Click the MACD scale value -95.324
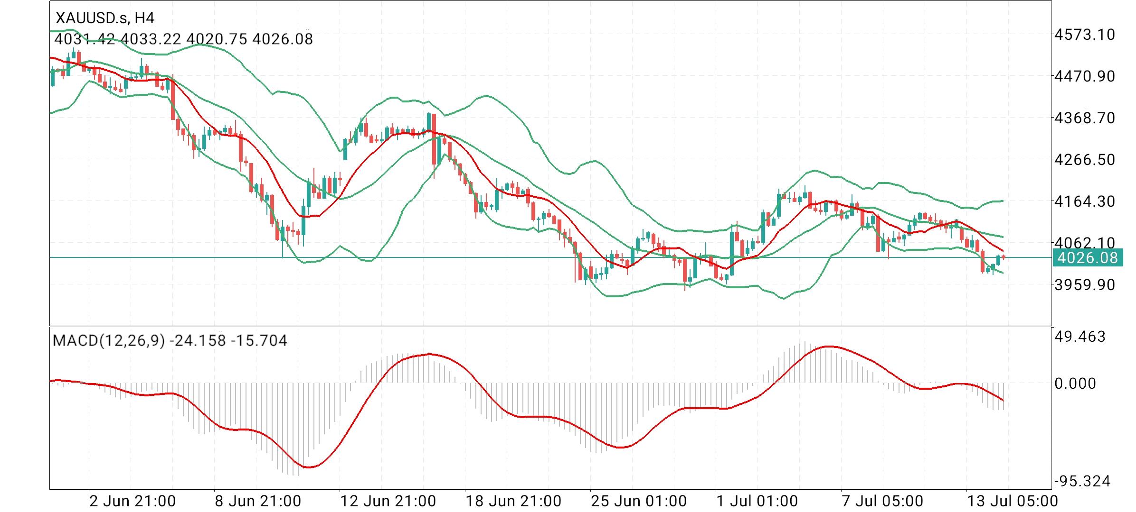 (x=1082, y=481)
